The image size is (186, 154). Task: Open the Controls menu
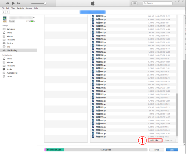pyautogui.click(x=20, y=8)
